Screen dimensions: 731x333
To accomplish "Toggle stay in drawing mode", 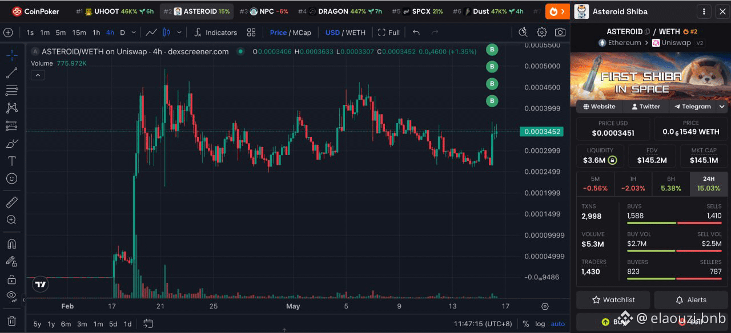I will (x=11, y=261).
